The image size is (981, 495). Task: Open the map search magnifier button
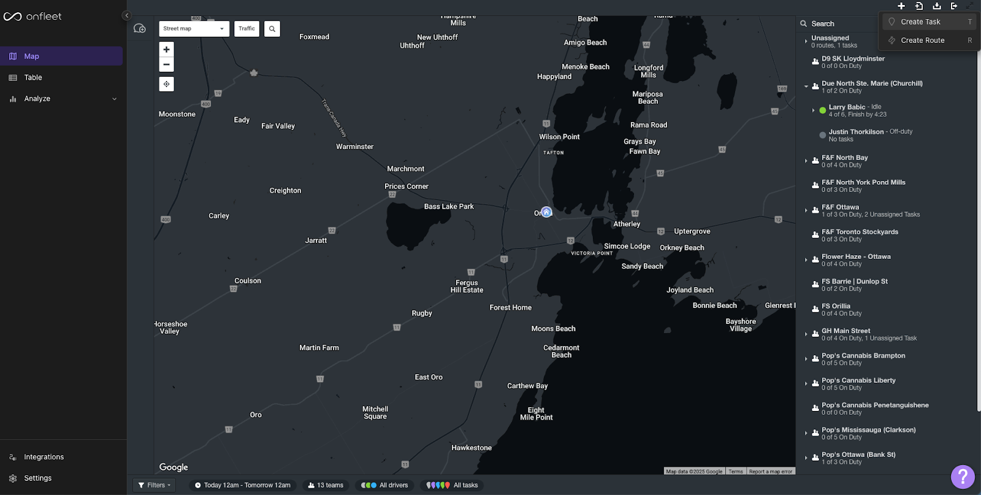pos(272,29)
